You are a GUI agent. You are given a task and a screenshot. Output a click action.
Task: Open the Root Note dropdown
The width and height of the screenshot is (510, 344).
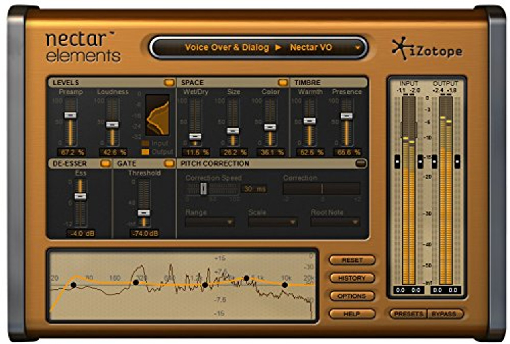click(335, 222)
